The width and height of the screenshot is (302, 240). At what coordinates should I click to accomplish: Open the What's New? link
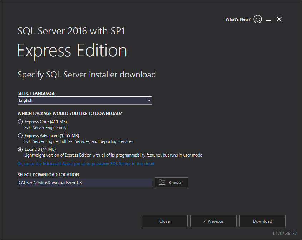pyautogui.click(x=238, y=19)
